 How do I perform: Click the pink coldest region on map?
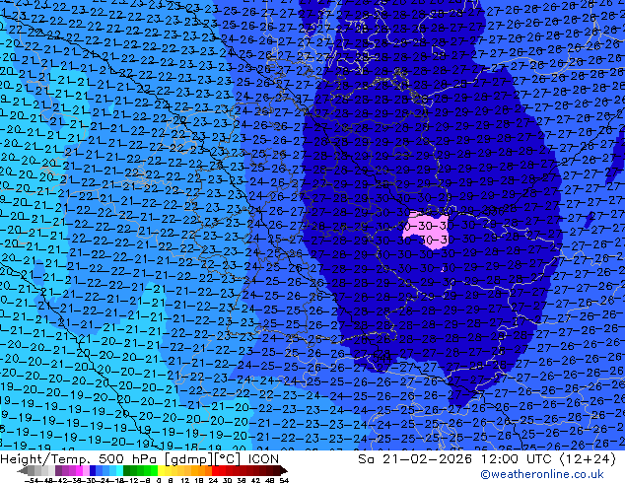[428, 230]
